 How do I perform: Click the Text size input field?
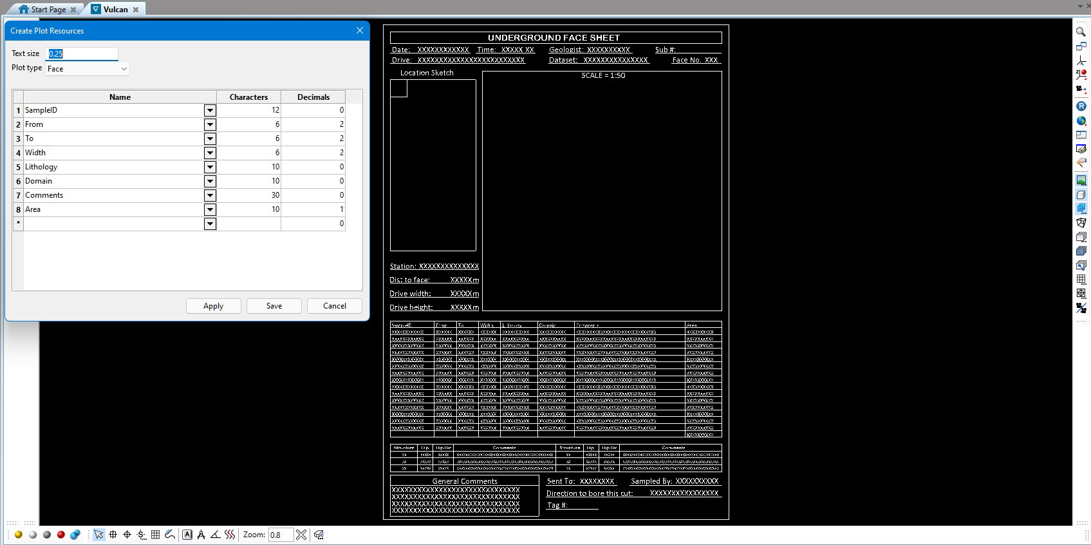tap(82, 53)
